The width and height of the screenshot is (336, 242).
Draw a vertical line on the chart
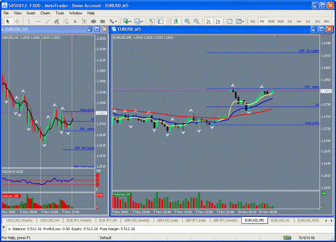click(x=28, y=21)
